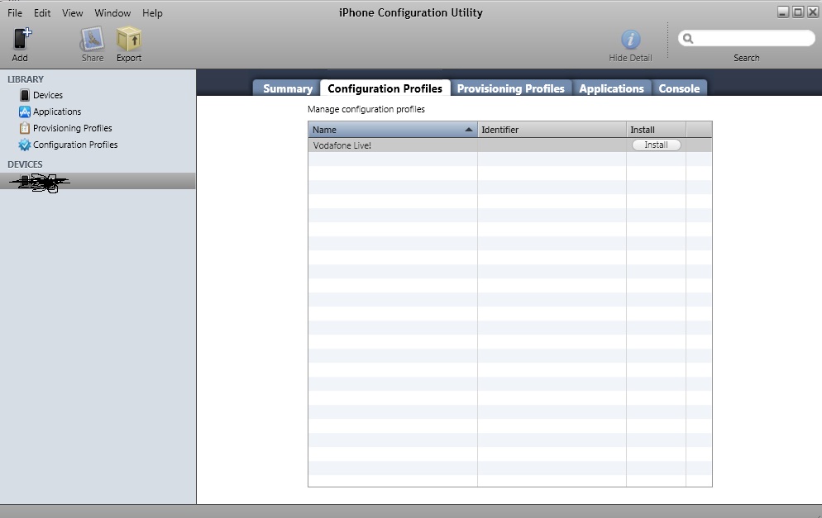The height and width of the screenshot is (518, 822).
Task: Click the Identifier column header
Action: [x=551, y=130]
